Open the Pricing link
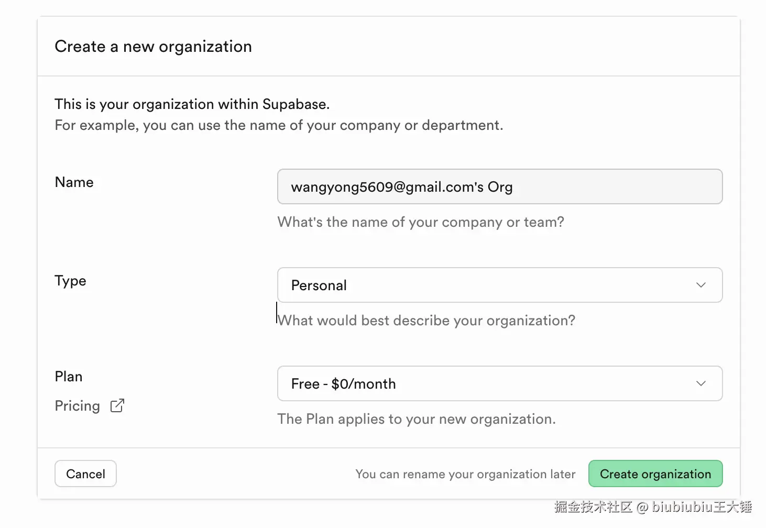Image resolution: width=766 pixels, height=528 pixels. click(78, 406)
